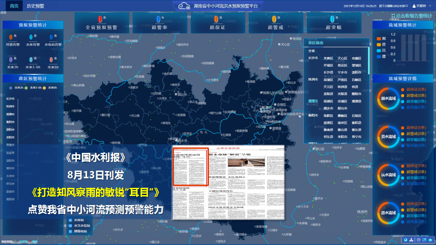Select highlighted 湘潭市 in 政区筛选
The width and height of the screenshot is (436, 245).
point(313,101)
